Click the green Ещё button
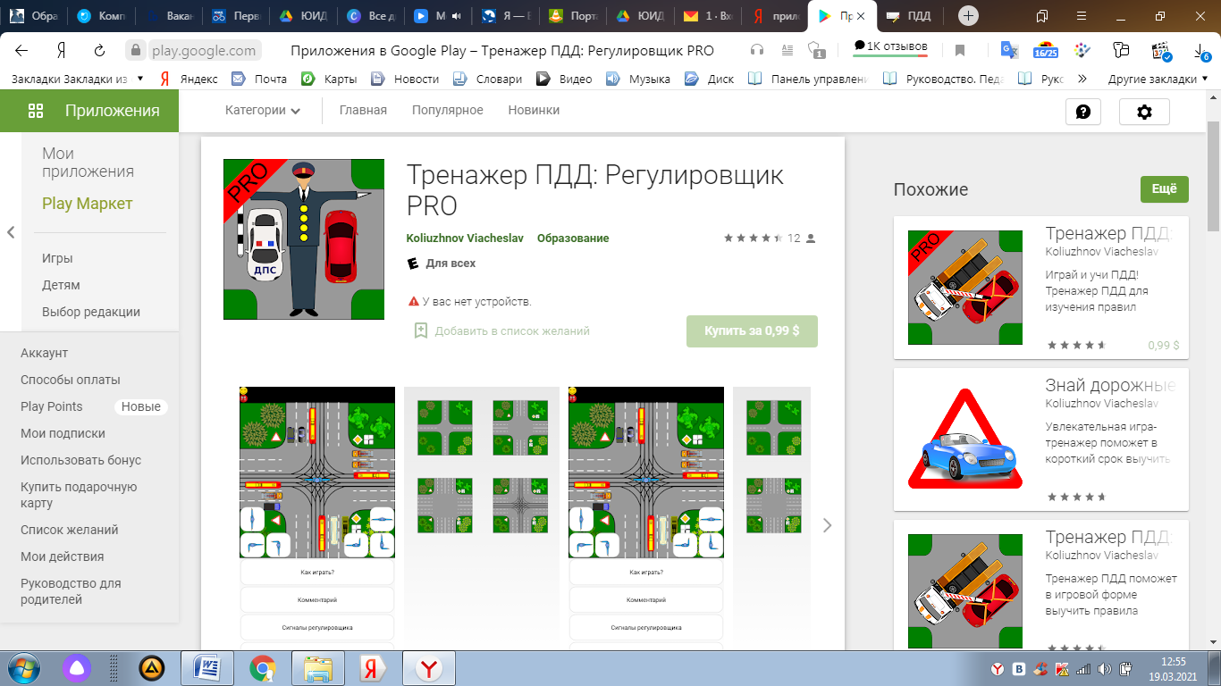The image size is (1221, 686). click(1164, 189)
